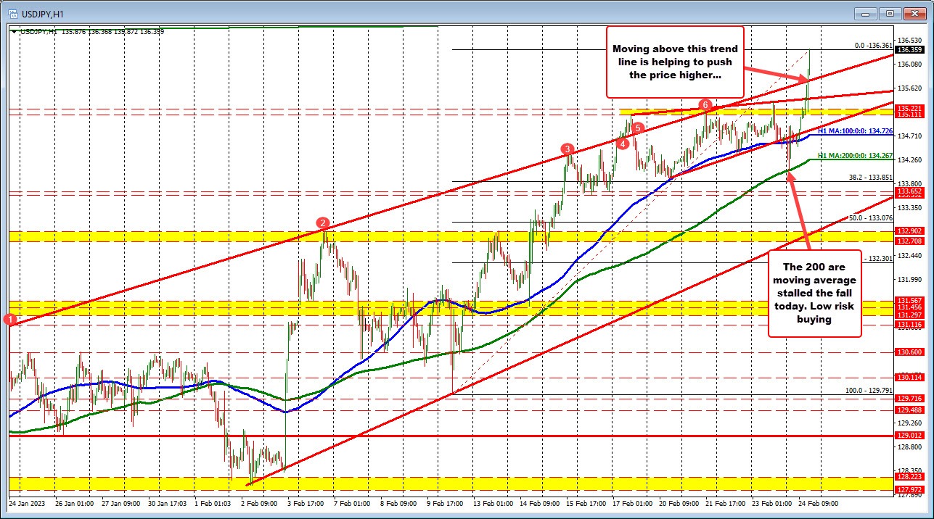Select circled marker 1 on the lower trendline
934x519 pixels.
point(10,319)
